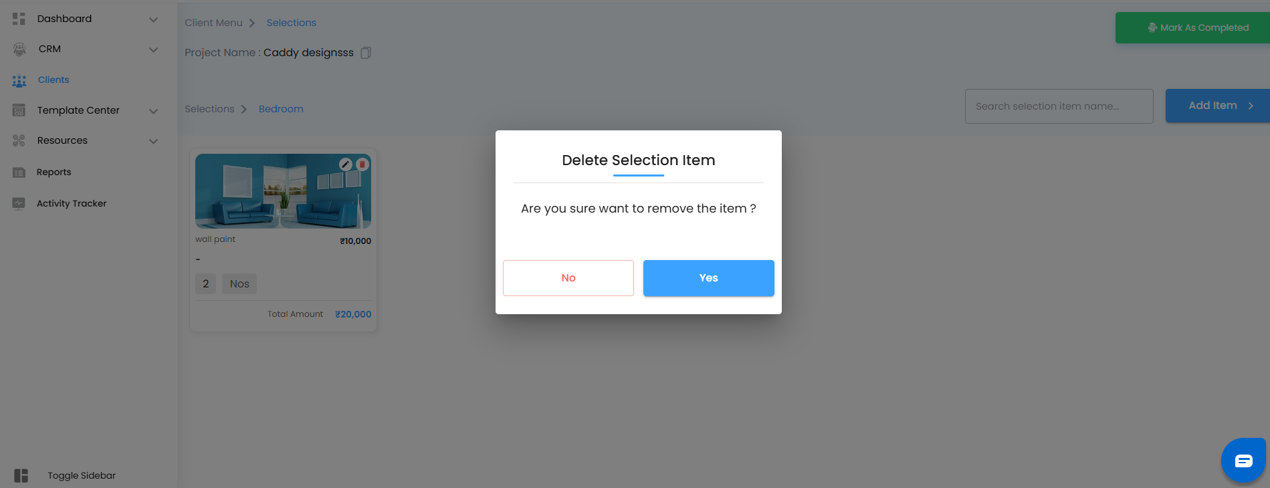1270x488 pixels.
Task: Copy project name using the copy icon
Action: pos(366,53)
